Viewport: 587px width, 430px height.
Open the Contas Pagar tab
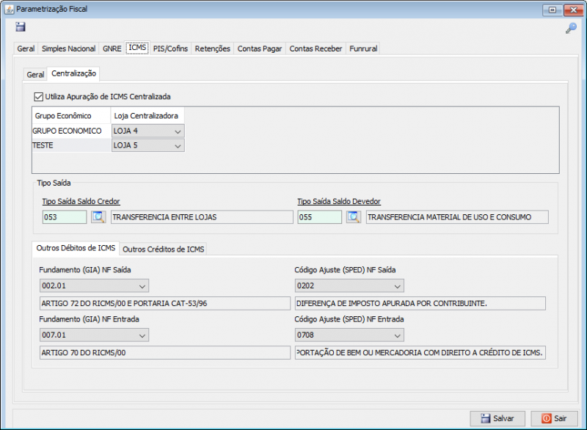click(x=260, y=48)
